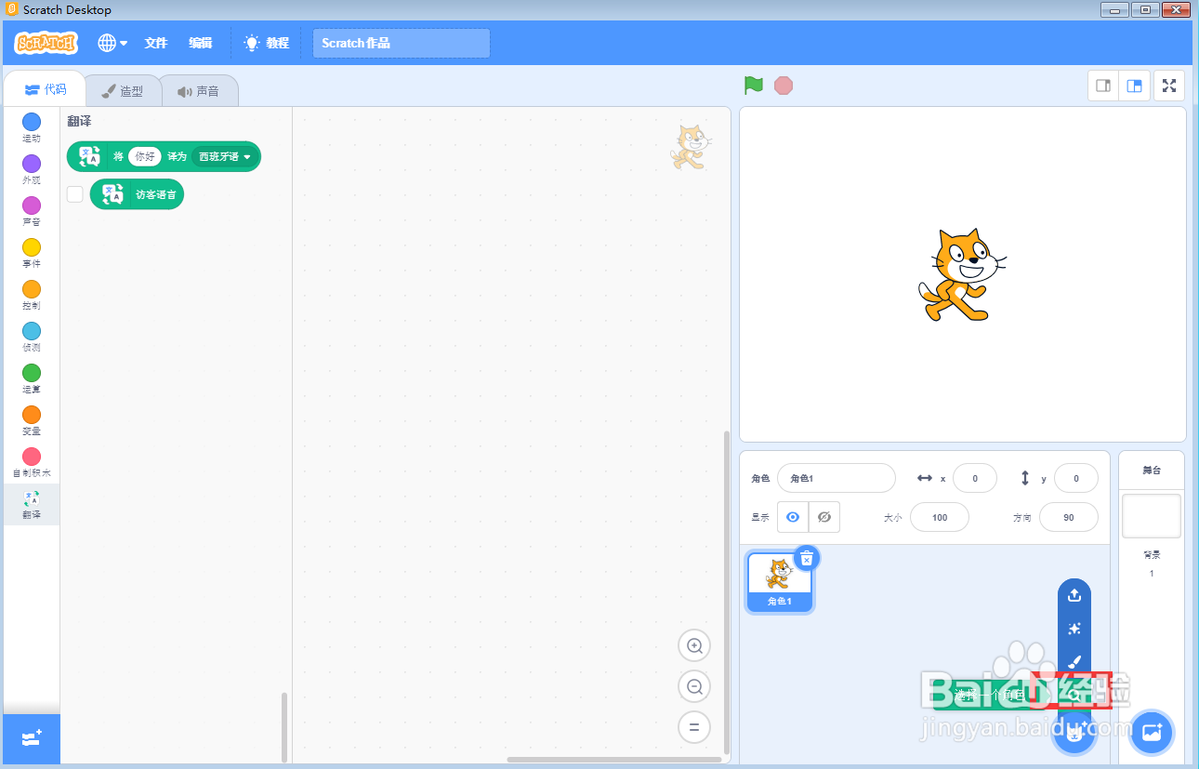The width and height of the screenshot is (1199, 769).
Task: Select the 外观 block category
Action: (32, 170)
